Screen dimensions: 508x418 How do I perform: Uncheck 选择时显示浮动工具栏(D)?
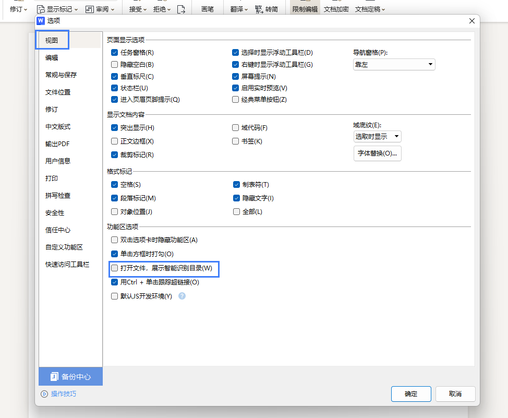click(236, 53)
